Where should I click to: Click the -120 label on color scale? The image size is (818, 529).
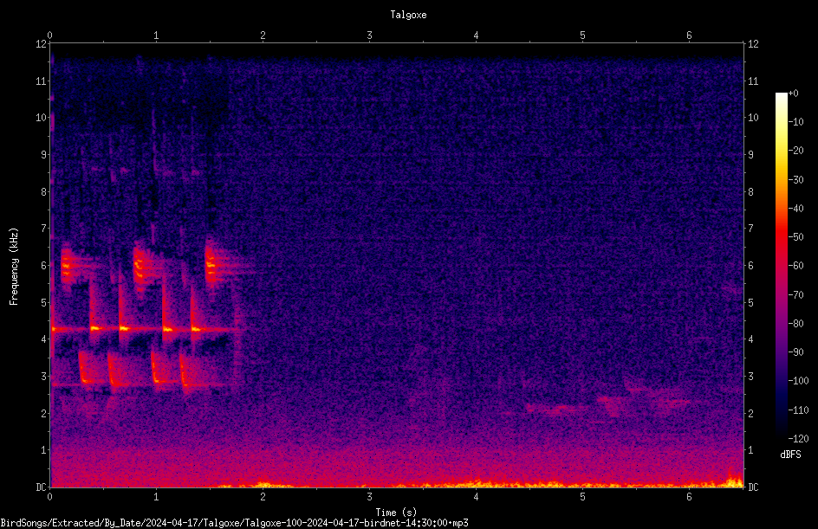[x=798, y=438]
